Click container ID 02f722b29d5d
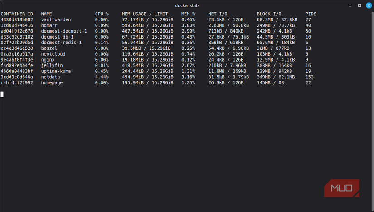This screenshot has height=212, width=374. point(17,43)
